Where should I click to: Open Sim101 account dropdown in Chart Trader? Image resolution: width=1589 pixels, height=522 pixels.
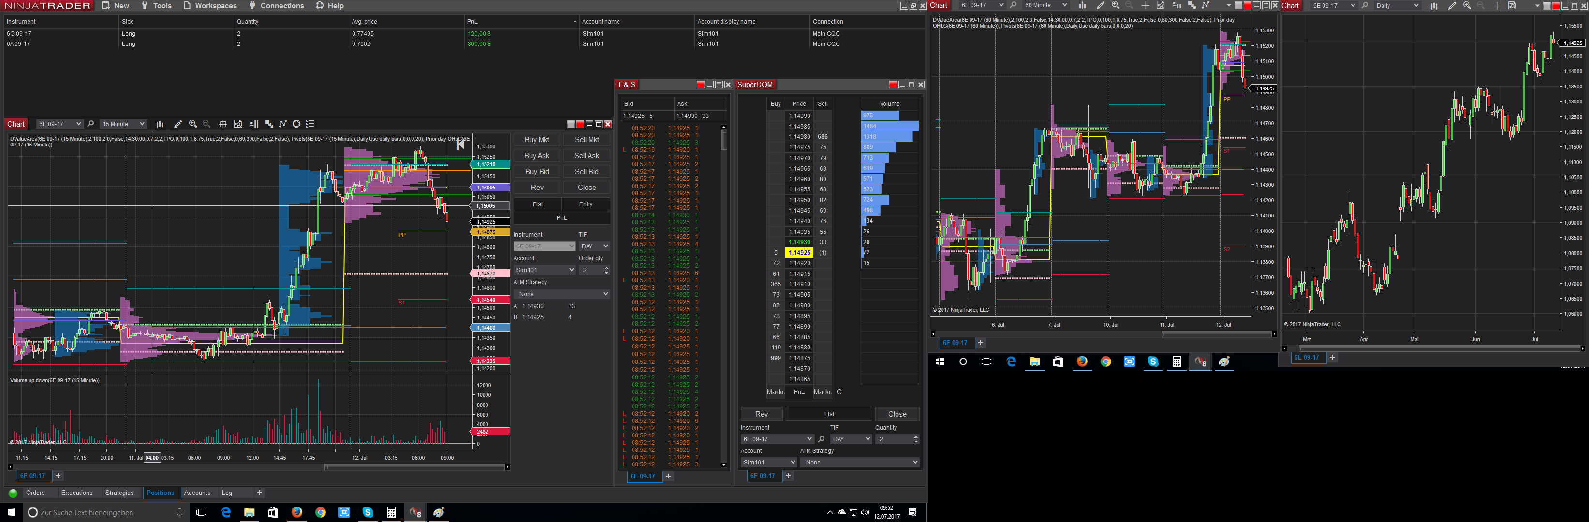(544, 270)
